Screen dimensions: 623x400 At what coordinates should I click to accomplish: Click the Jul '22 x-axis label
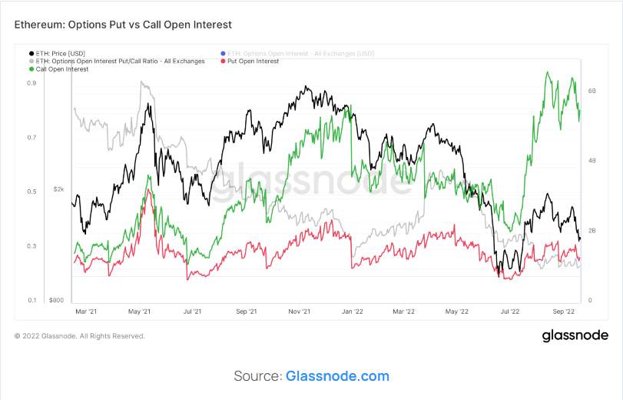click(x=510, y=312)
